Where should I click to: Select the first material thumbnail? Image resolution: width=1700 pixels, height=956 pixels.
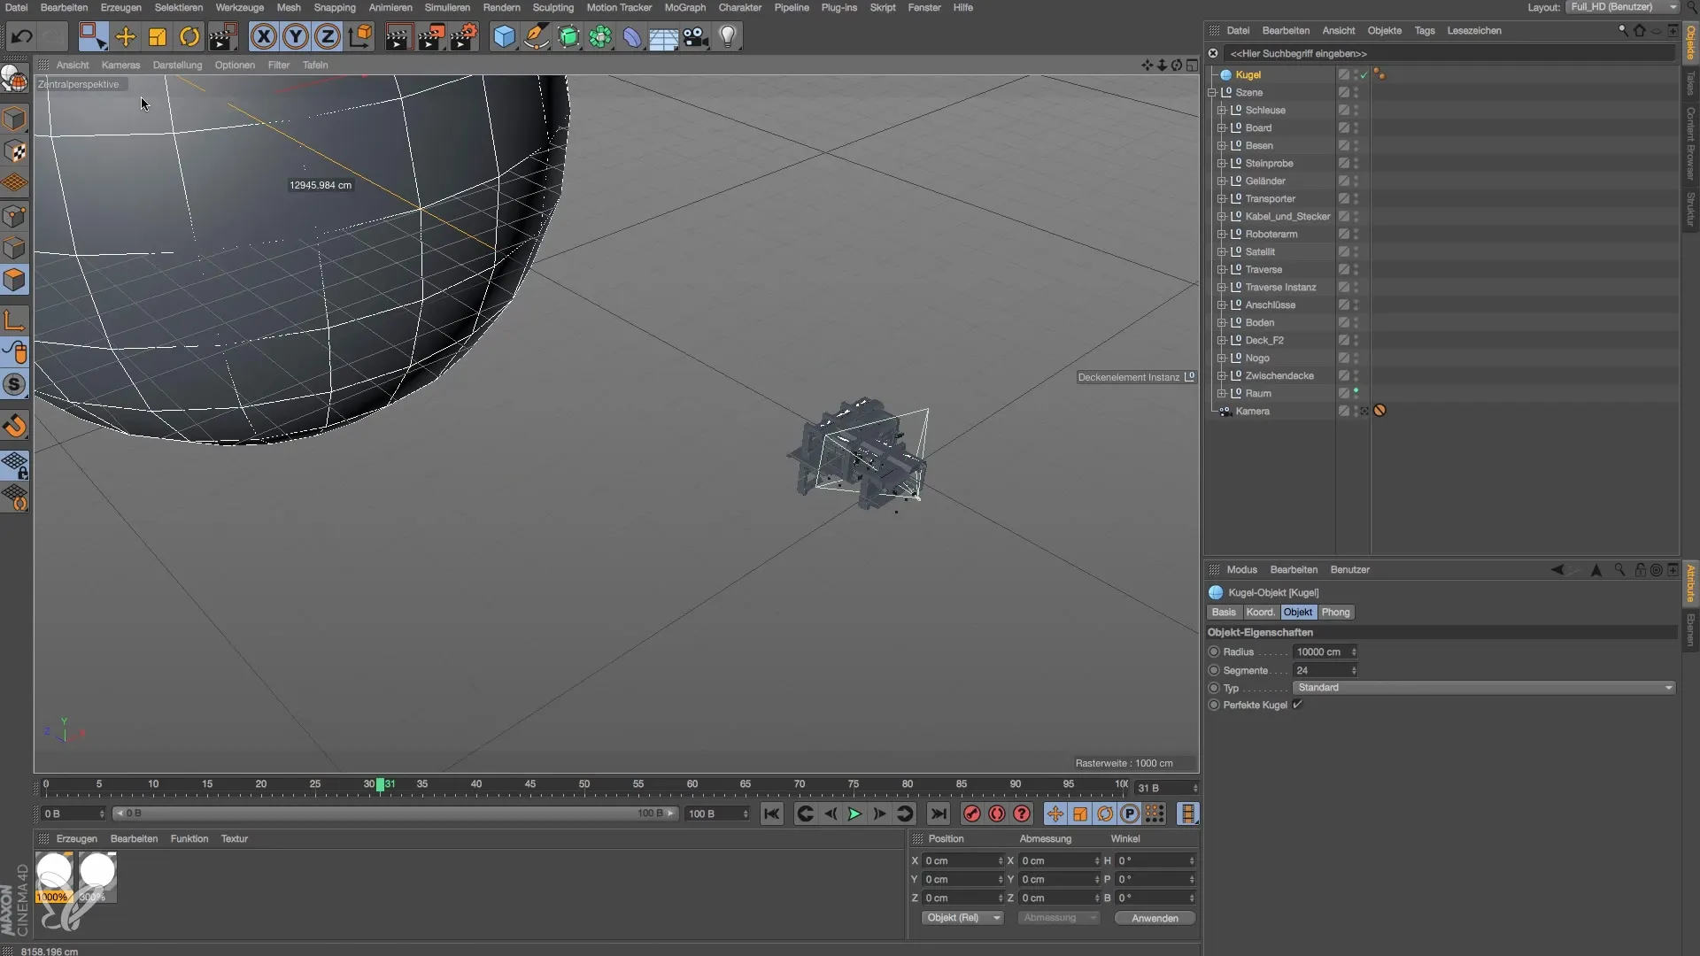54,876
